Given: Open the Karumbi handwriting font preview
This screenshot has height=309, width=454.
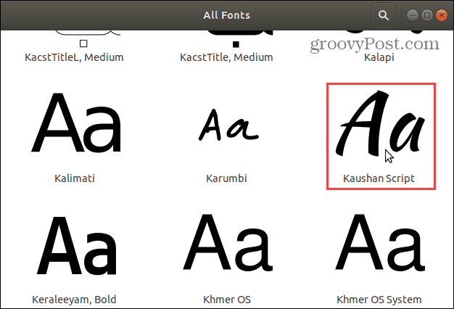Looking at the screenshot, I should click(x=228, y=125).
